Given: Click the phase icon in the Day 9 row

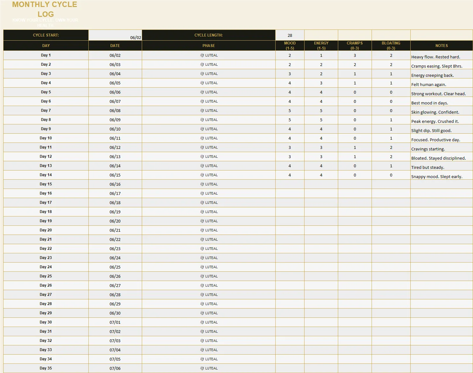Looking at the screenshot, I should (x=202, y=129).
